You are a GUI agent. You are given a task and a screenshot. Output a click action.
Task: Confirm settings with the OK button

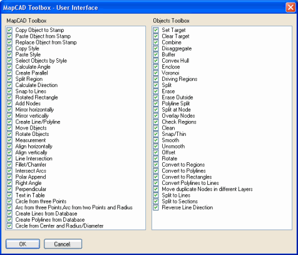coord(23,244)
